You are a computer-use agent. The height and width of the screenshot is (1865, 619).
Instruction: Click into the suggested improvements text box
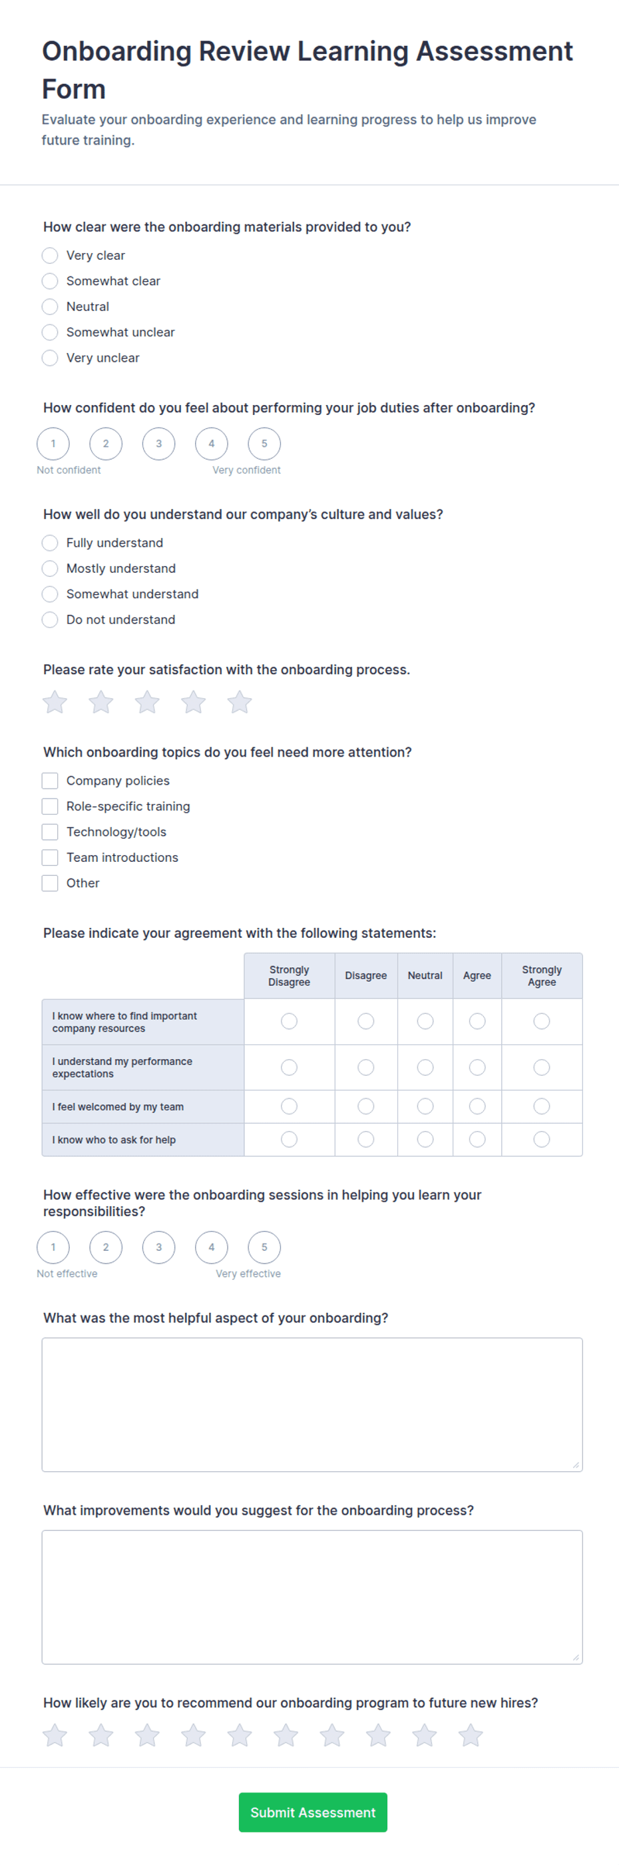point(312,1597)
